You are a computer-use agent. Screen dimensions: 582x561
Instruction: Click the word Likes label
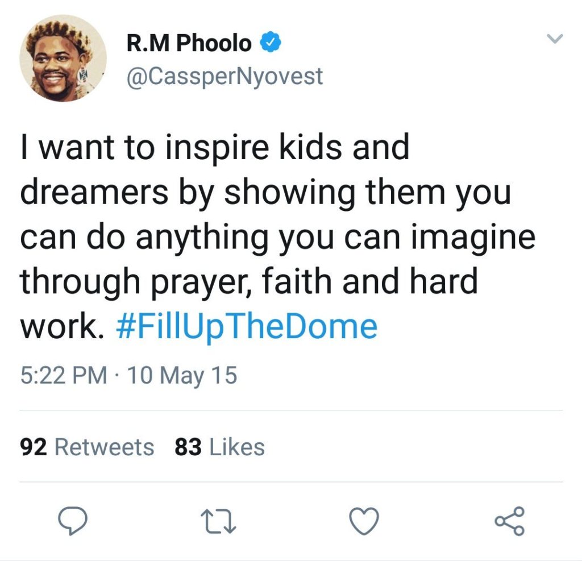pyautogui.click(x=237, y=447)
